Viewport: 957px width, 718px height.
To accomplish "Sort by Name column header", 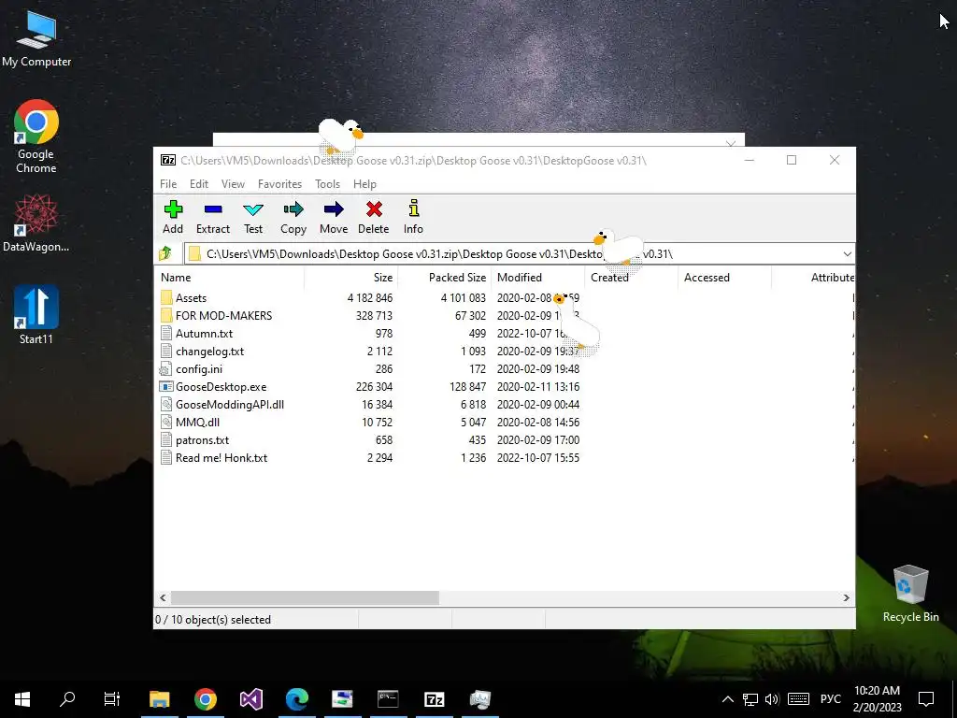I will 230,277.
